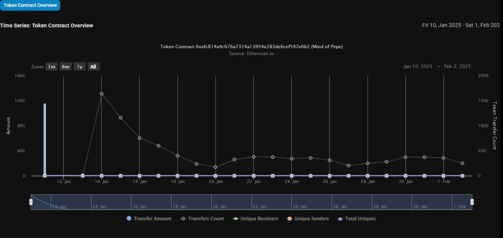
Task: Click the Feb 2, 2025 end date field
Action: (458, 66)
